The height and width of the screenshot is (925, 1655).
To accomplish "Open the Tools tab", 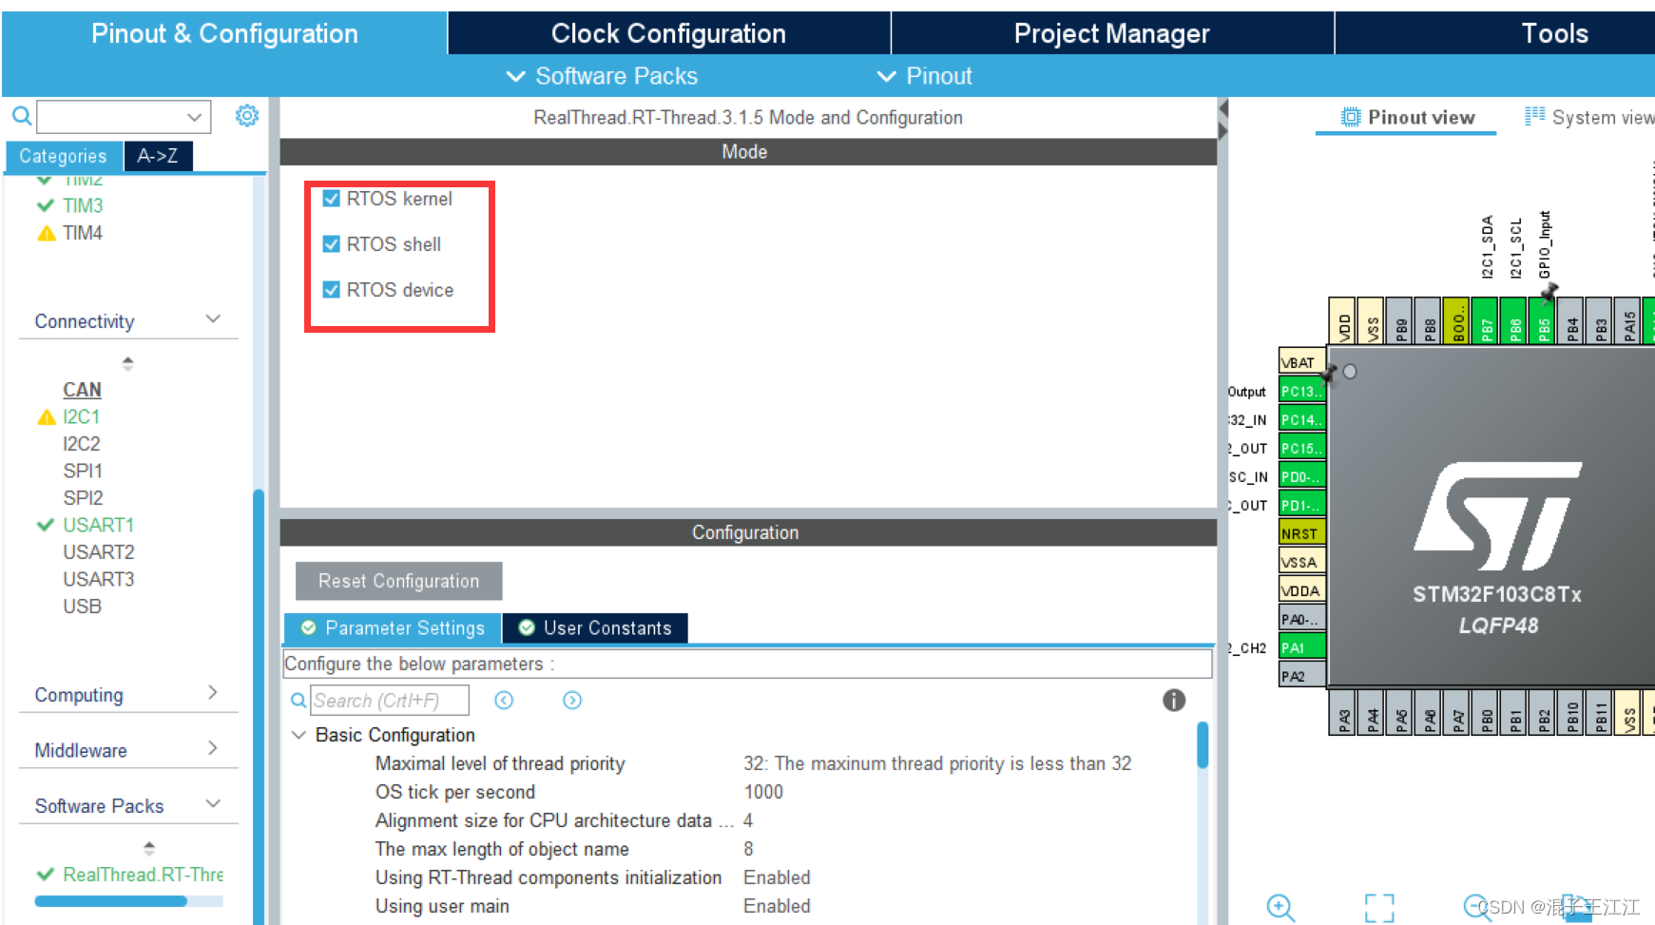I will (x=1555, y=33).
